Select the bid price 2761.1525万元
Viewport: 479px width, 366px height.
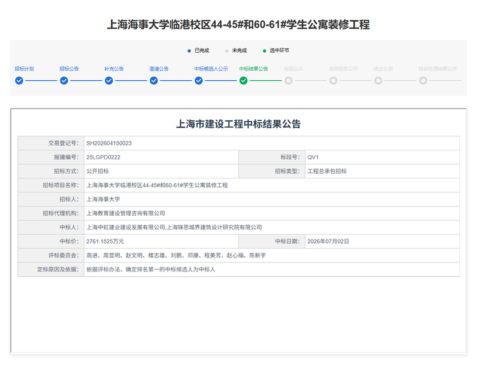point(105,241)
